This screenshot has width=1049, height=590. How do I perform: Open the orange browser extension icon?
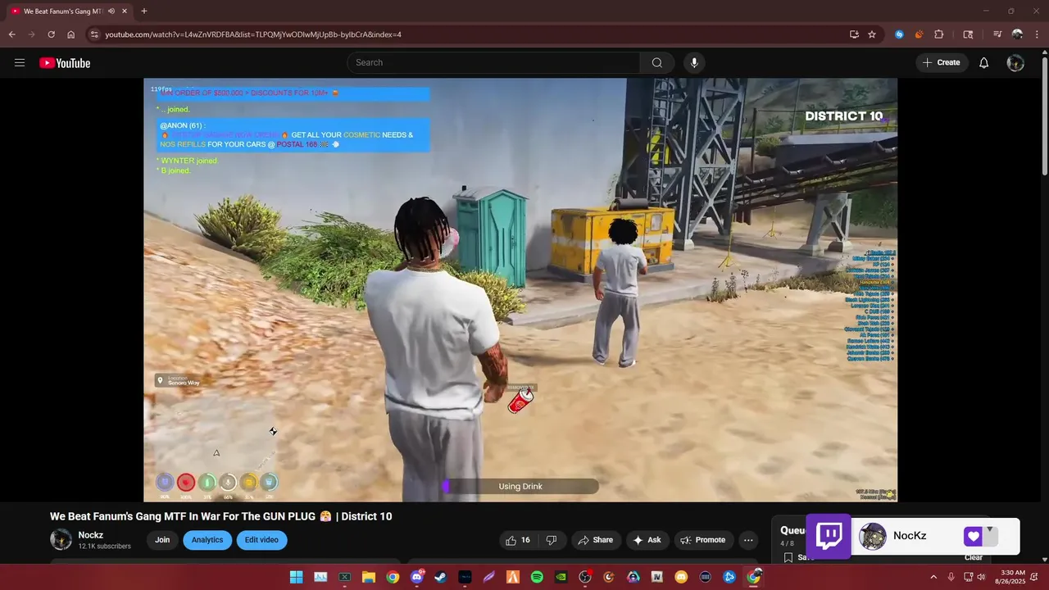coord(919,34)
